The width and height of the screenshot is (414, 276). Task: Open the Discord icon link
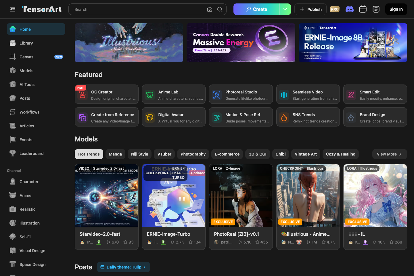pyautogui.click(x=349, y=9)
